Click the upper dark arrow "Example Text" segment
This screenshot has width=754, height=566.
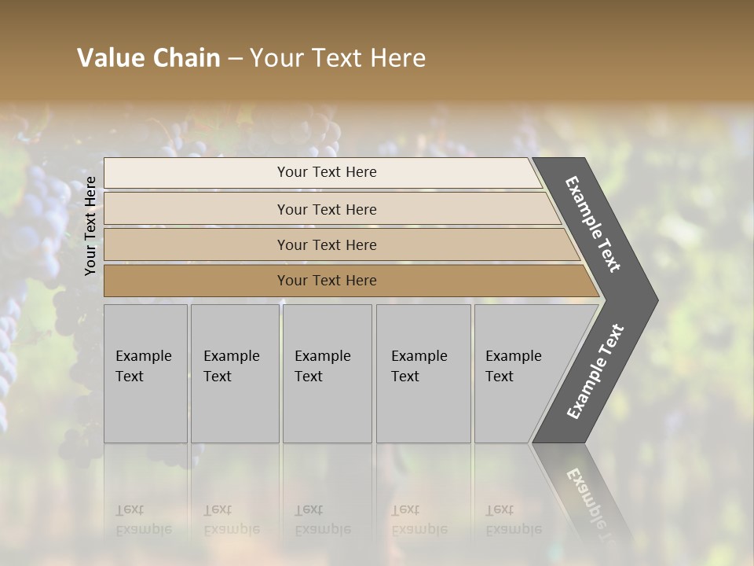tap(594, 225)
